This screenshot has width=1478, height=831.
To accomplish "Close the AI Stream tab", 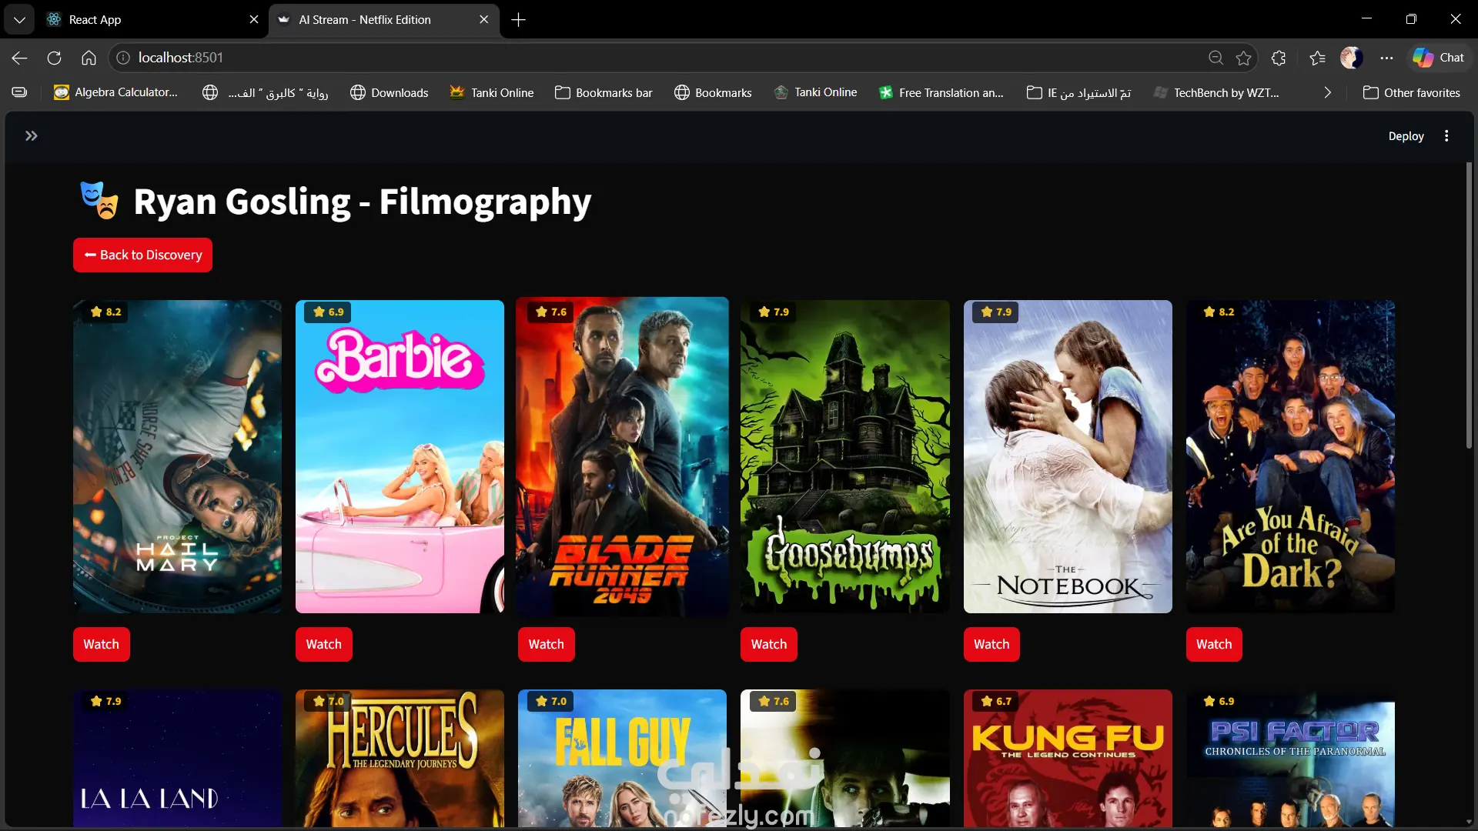I will (483, 19).
